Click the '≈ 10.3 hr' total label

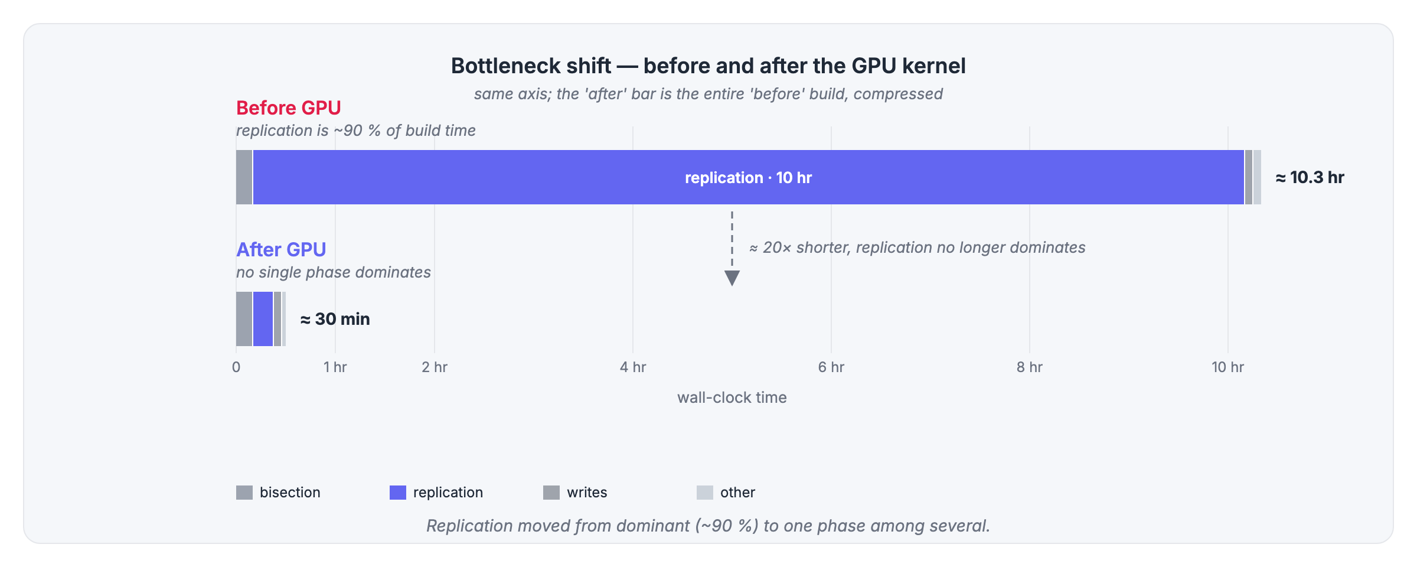1310,177
